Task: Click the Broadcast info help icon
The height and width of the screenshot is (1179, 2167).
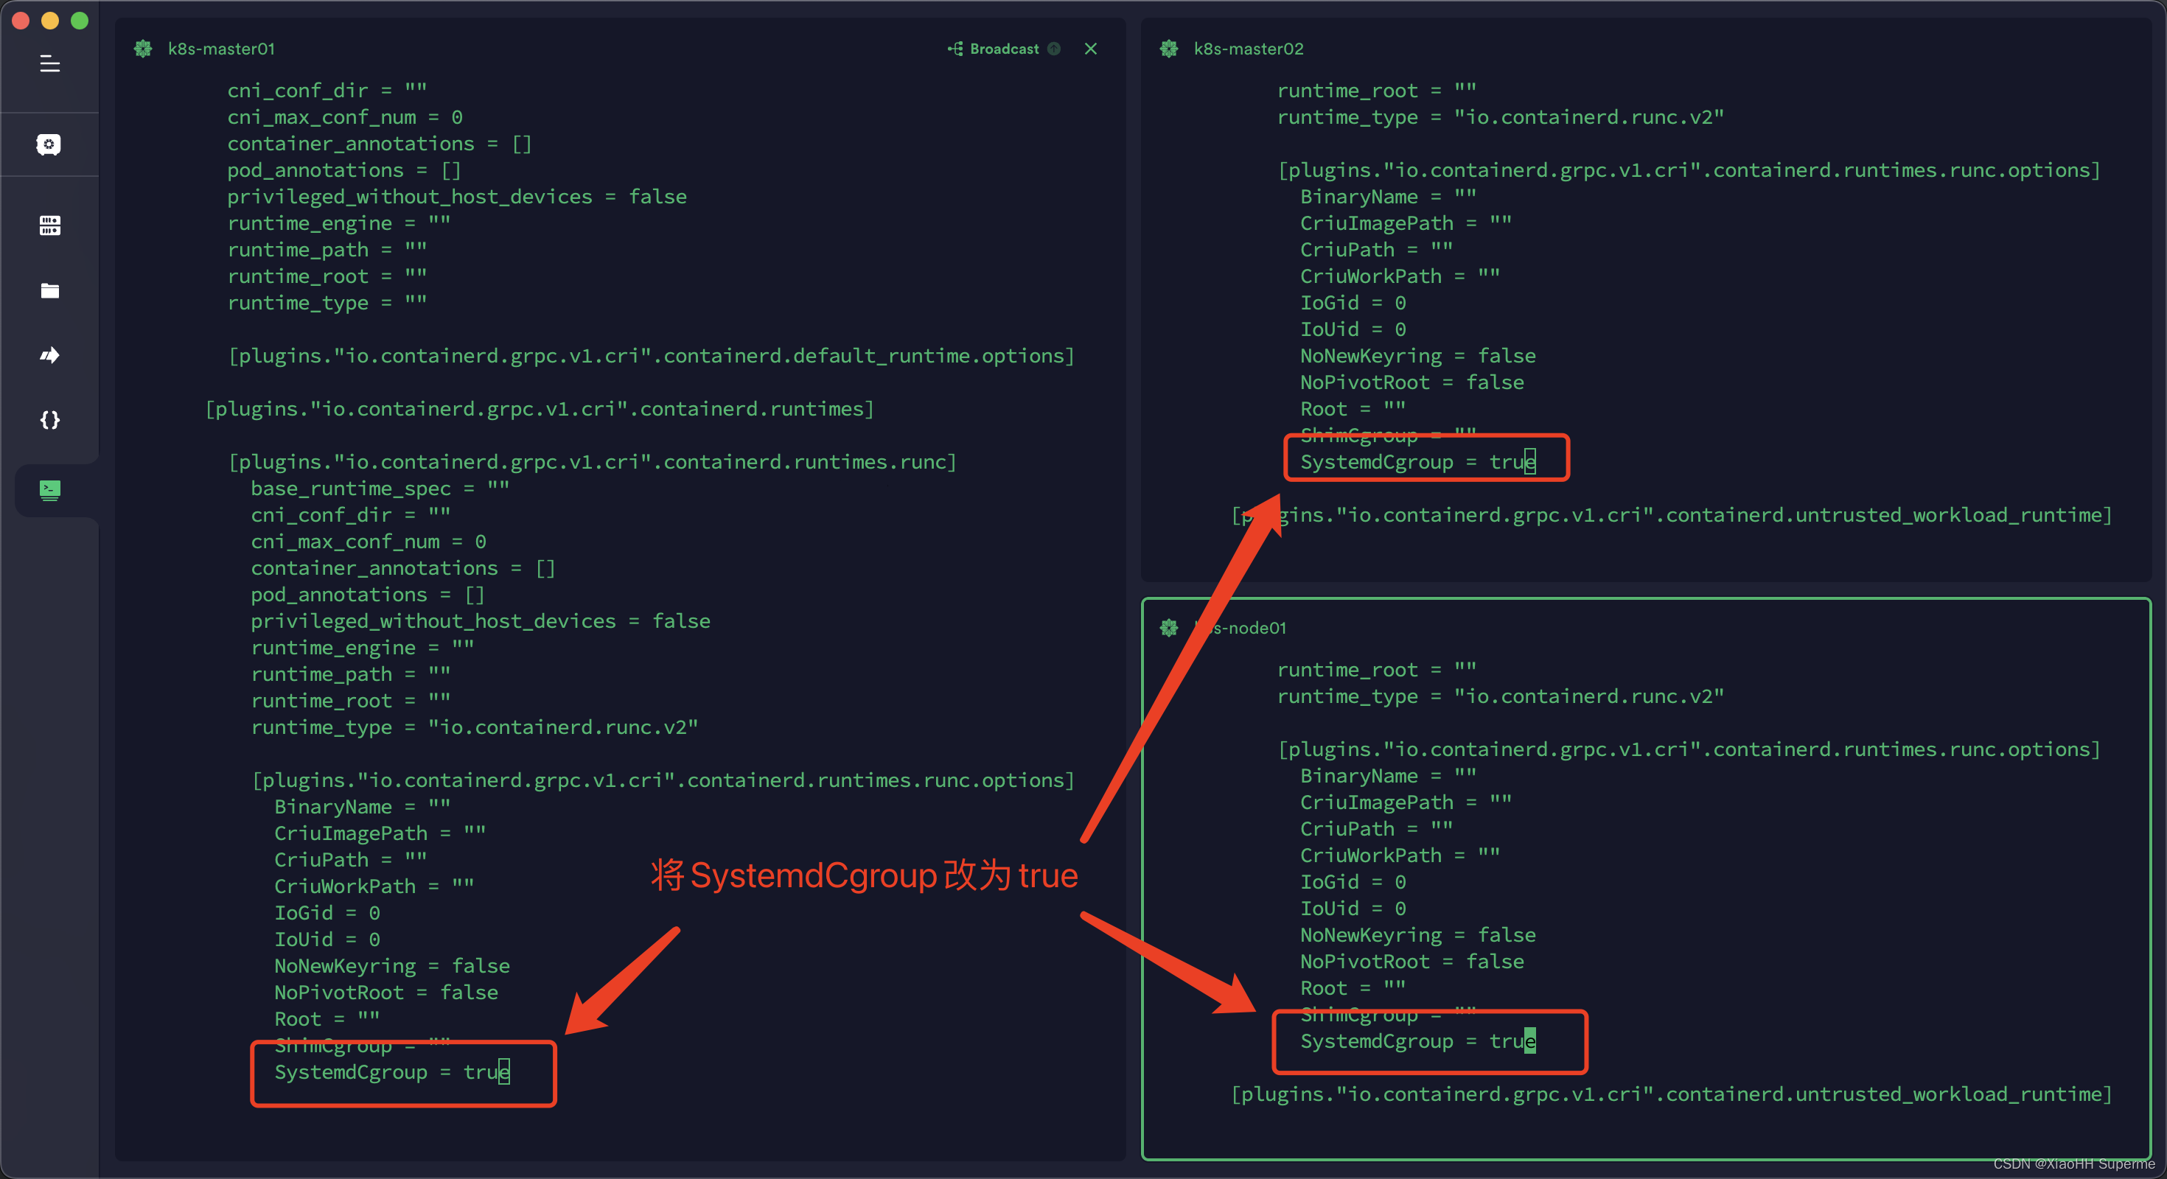Action: (x=1054, y=49)
